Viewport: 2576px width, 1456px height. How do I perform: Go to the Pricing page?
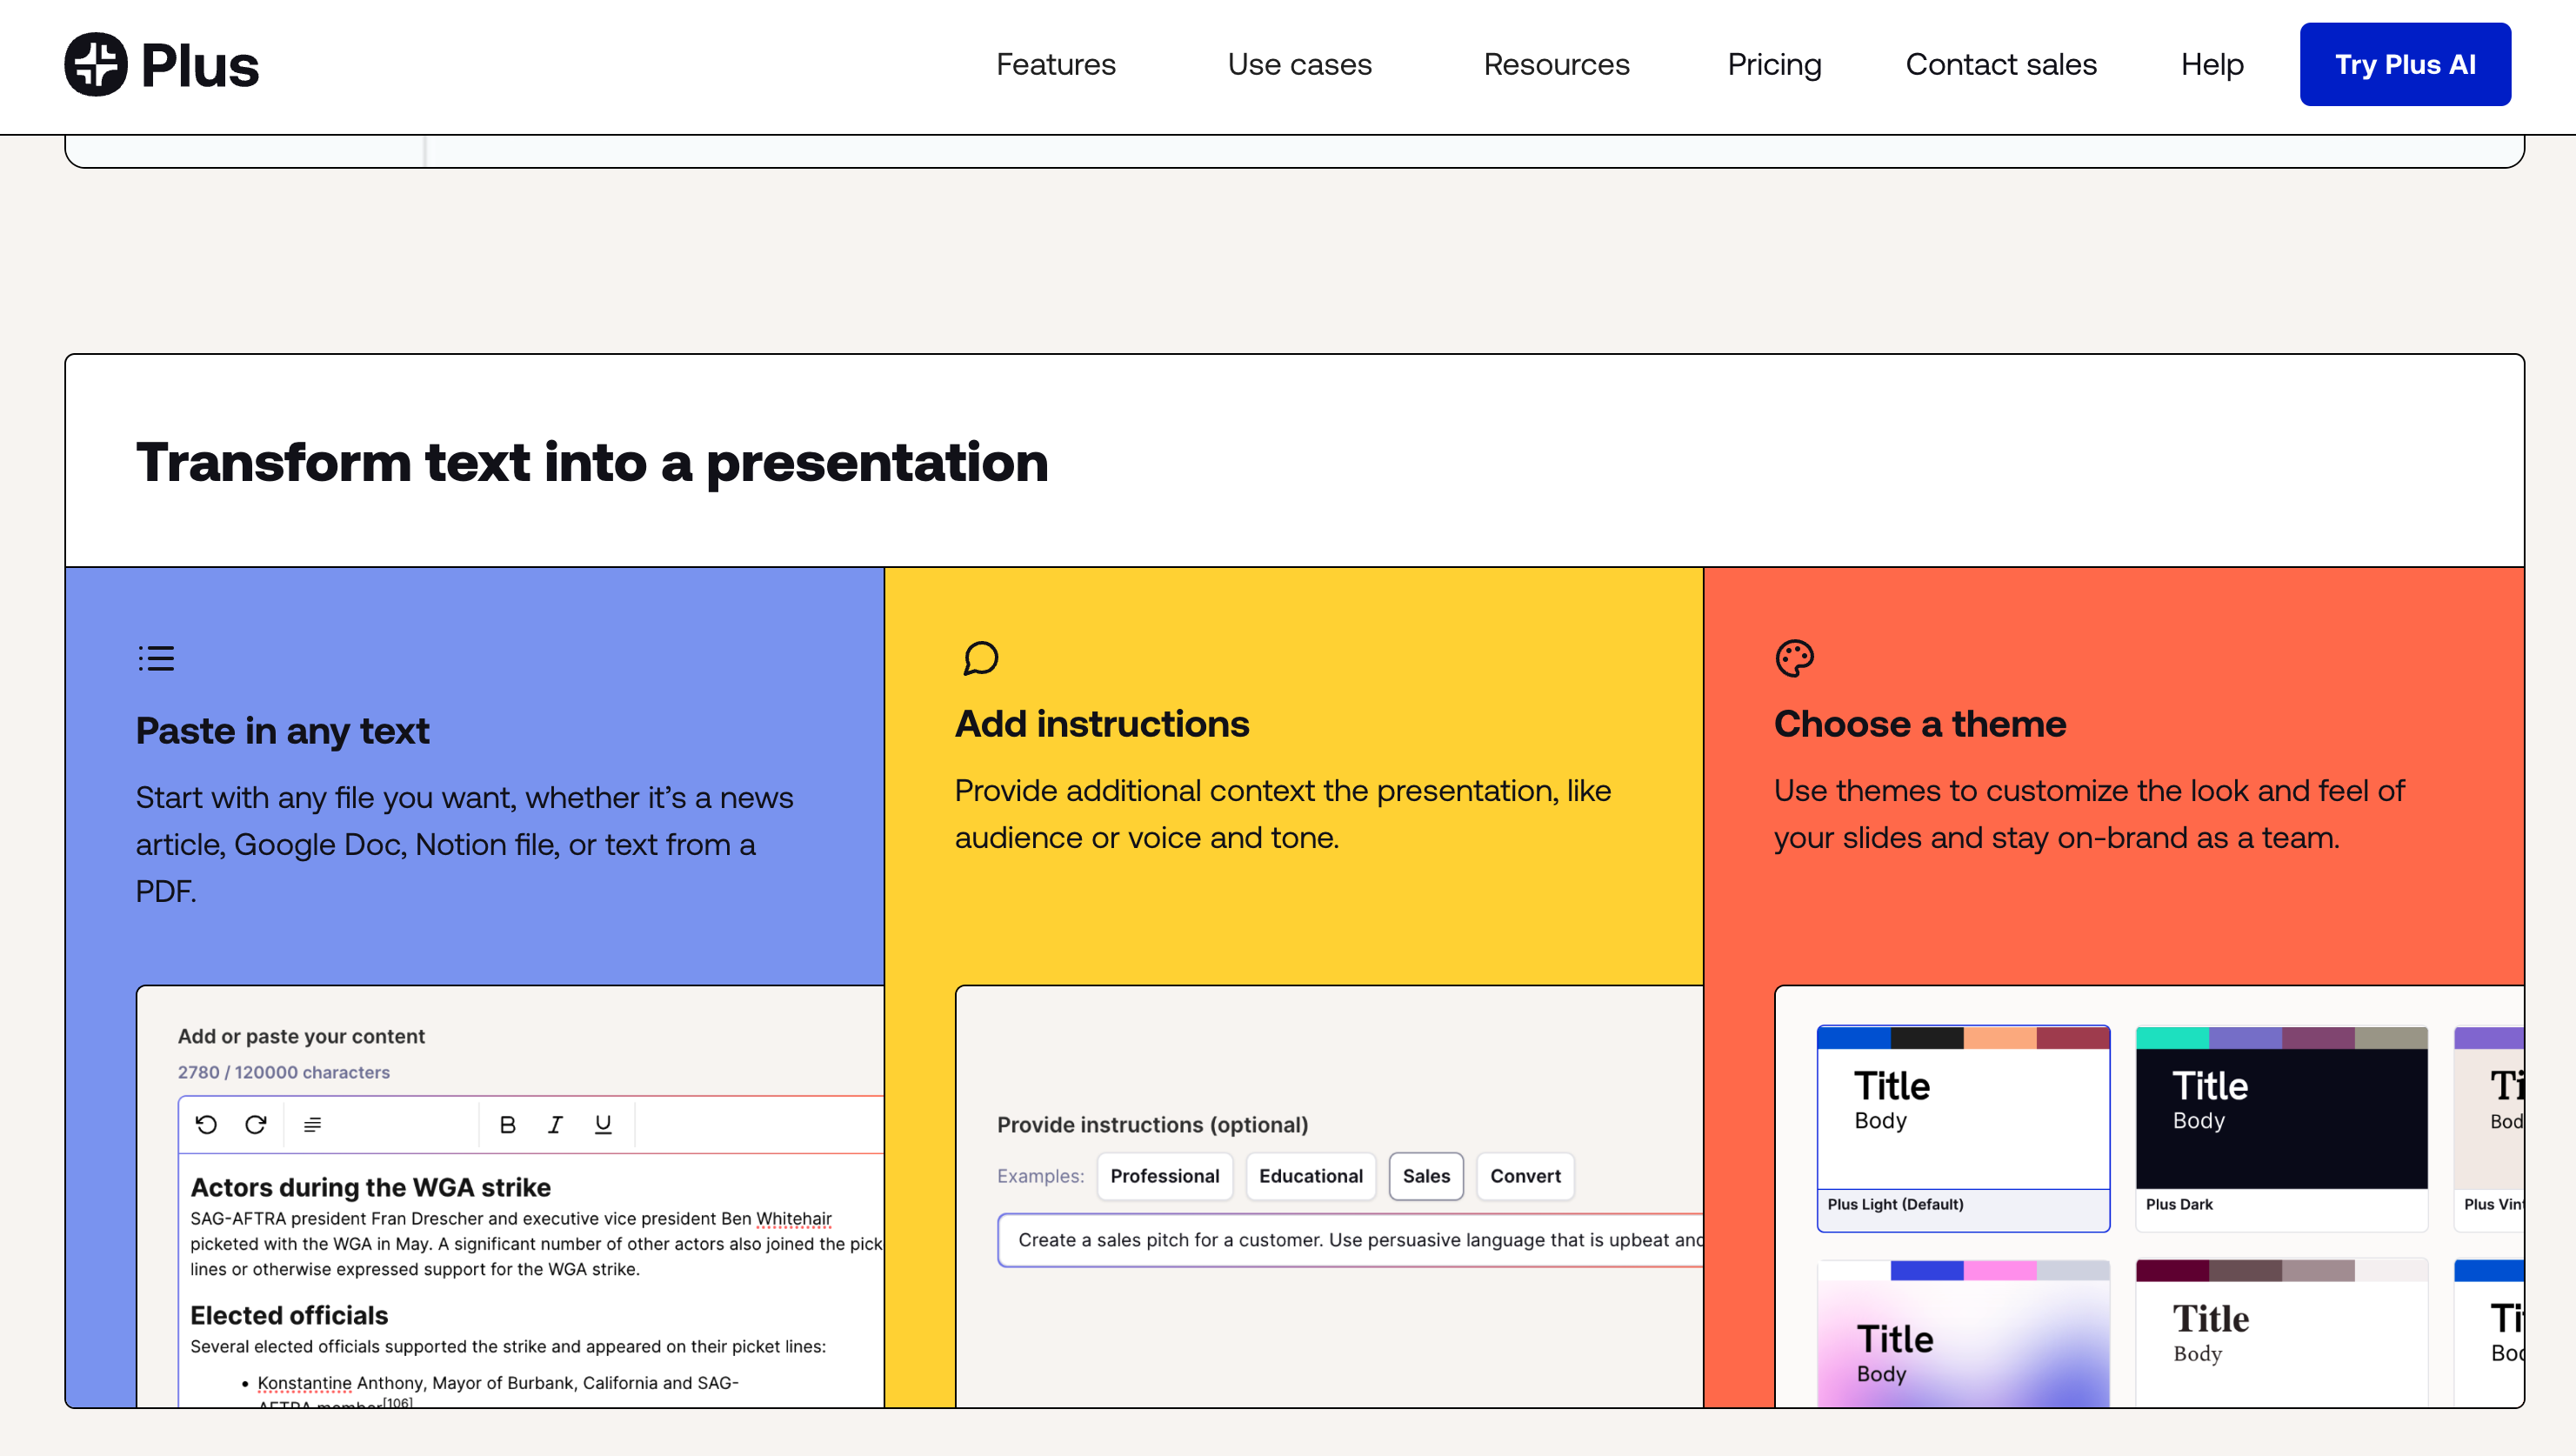(1774, 64)
